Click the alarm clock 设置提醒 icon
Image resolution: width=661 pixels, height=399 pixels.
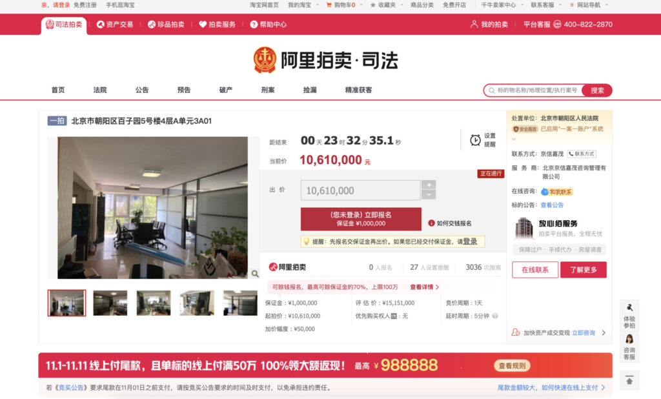click(476, 140)
